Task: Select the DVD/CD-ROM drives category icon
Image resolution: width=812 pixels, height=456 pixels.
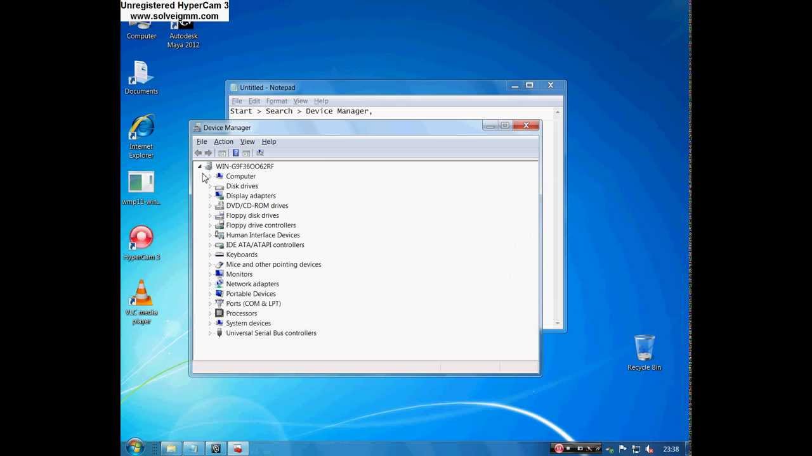Action: click(219, 206)
